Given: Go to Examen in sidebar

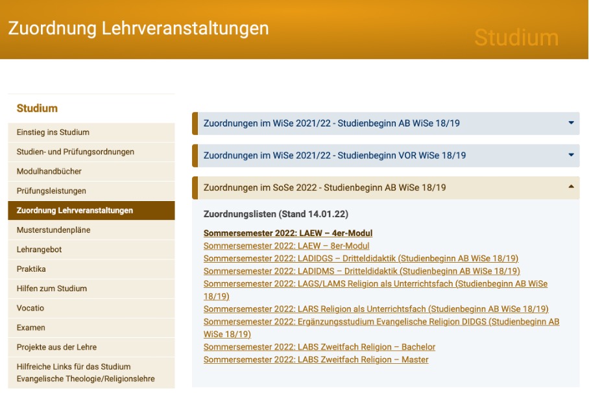Looking at the screenshot, I should click(91, 327).
